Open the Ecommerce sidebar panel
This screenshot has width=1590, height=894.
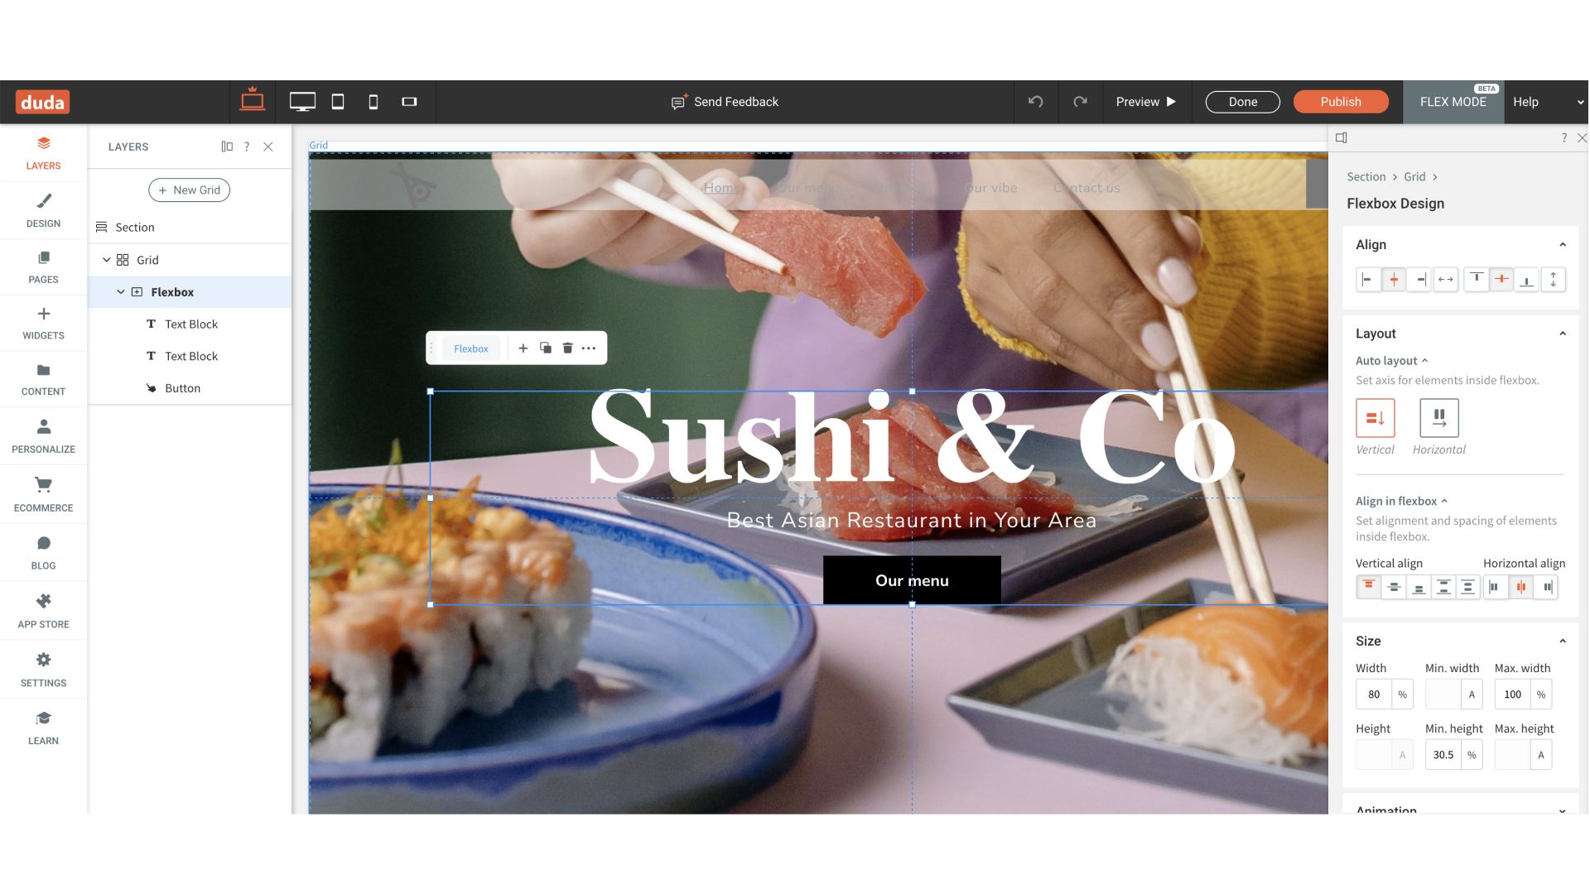point(43,494)
